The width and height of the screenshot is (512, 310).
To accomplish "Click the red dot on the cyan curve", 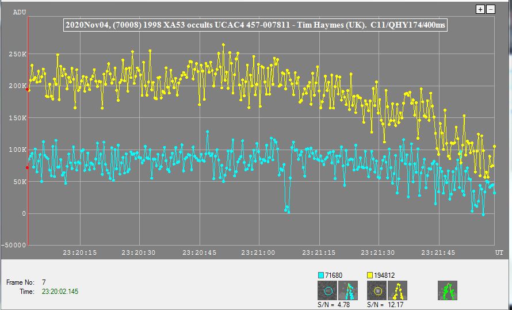I will 28,168.
